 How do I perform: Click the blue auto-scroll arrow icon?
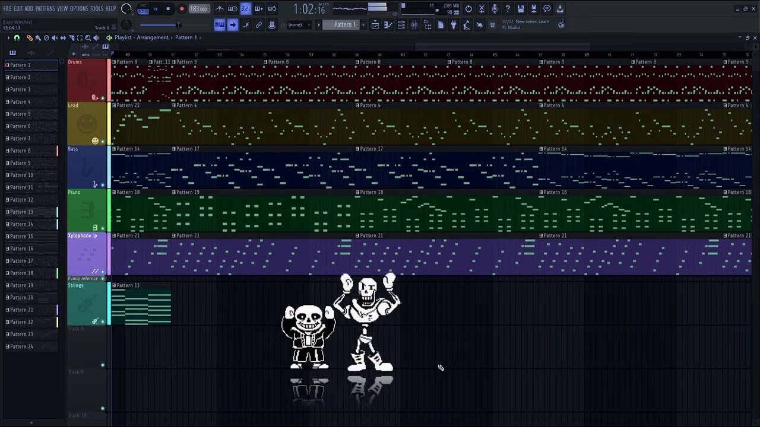232,25
